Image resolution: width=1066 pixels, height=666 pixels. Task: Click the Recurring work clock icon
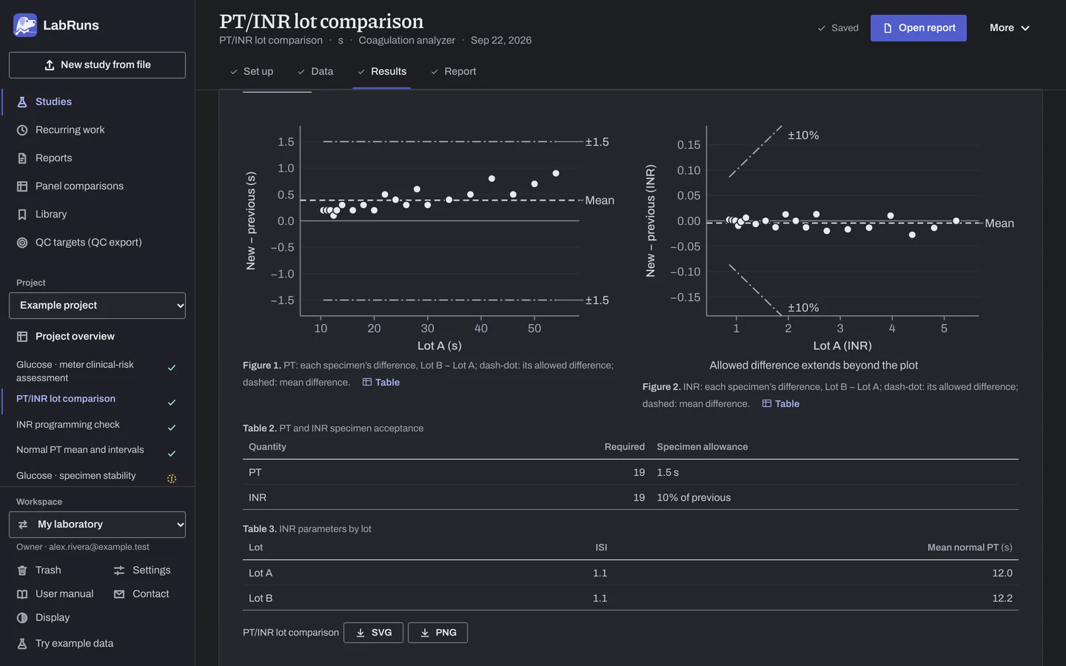[22, 130]
